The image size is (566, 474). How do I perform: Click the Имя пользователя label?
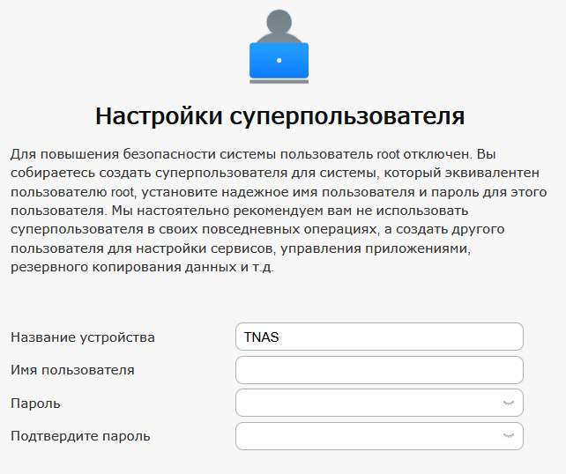(72, 370)
